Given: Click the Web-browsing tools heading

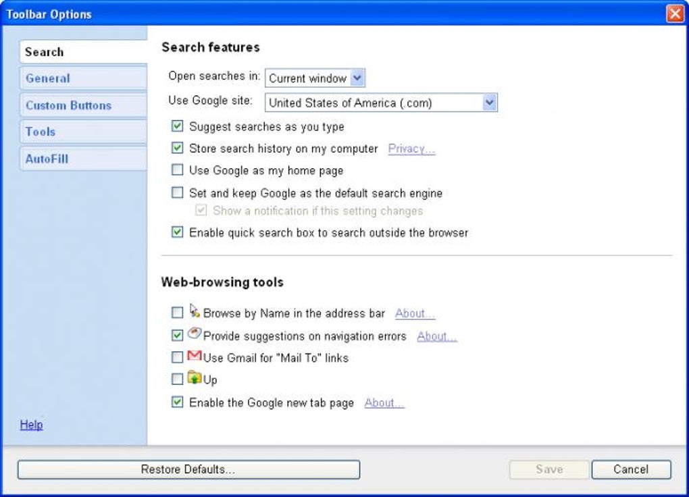Looking at the screenshot, I should tap(222, 282).
